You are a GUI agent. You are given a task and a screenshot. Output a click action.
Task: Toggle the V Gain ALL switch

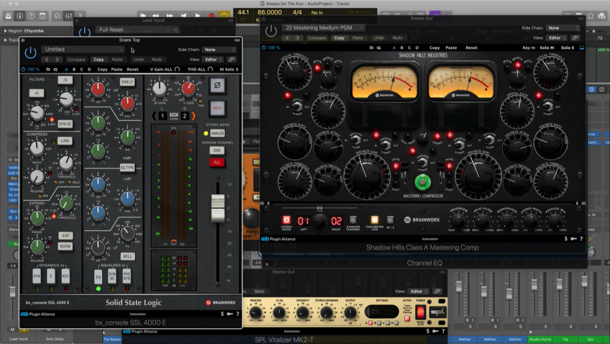pos(178,69)
